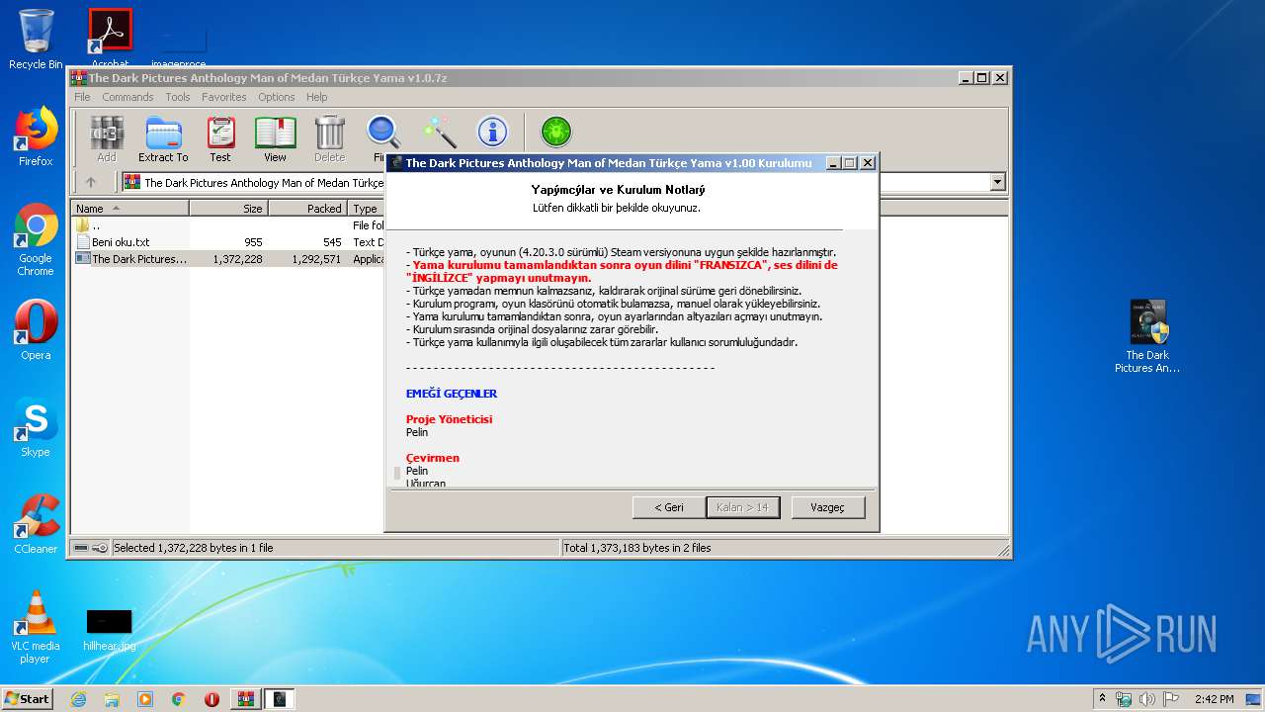The image size is (1265, 712).
Task: Show hidden tray icons arrow
Action: pyautogui.click(x=1103, y=699)
